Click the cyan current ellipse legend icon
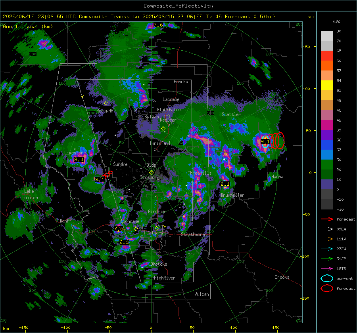Image resolution: width=357 pixels, height=333 pixels. 327,278
